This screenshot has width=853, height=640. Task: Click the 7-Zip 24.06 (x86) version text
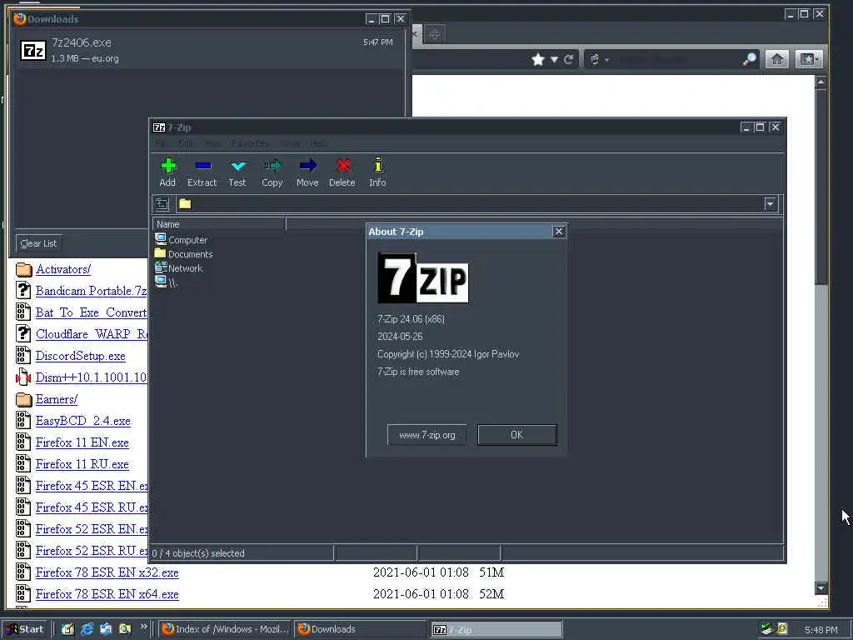pyautogui.click(x=411, y=319)
